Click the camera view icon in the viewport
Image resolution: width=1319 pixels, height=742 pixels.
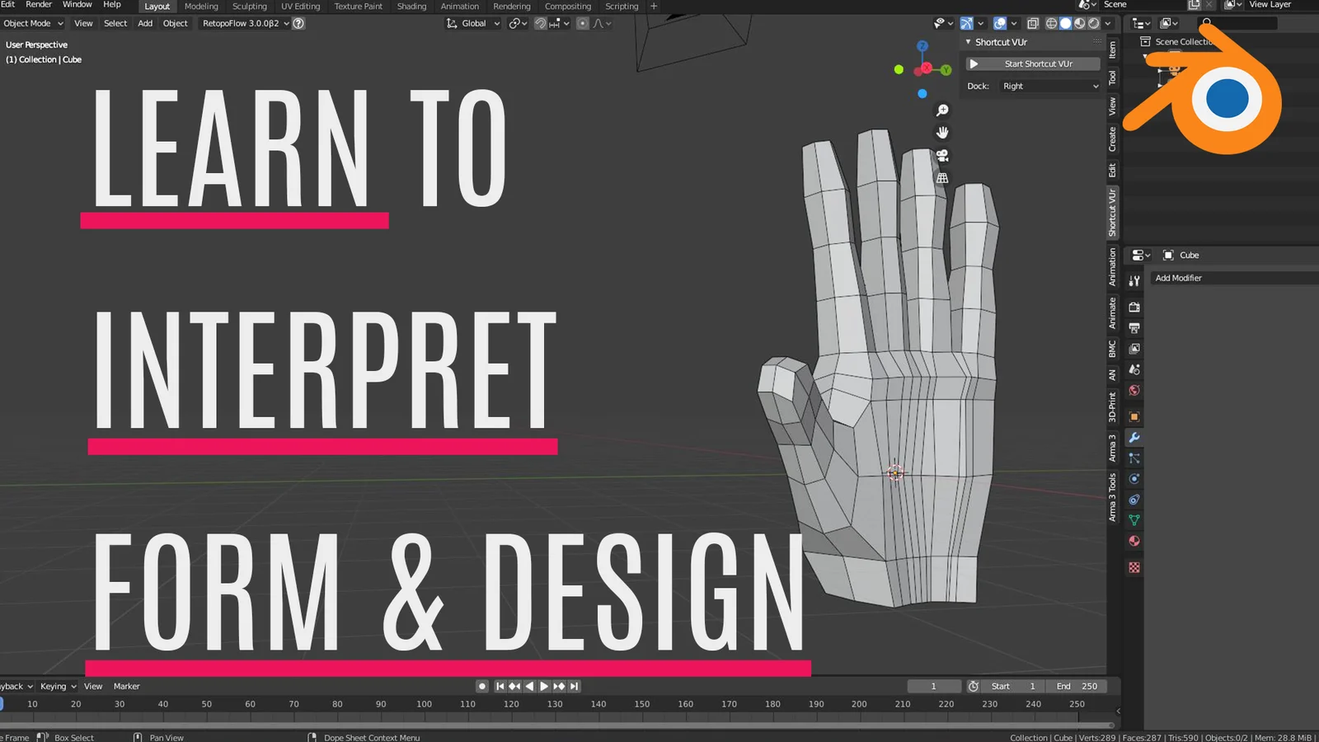tap(942, 156)
